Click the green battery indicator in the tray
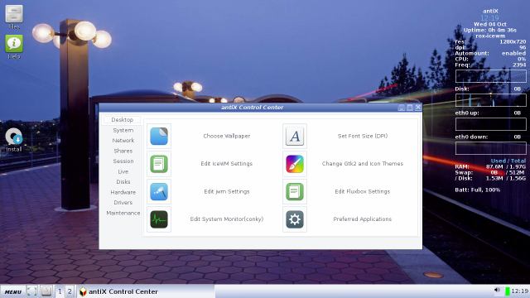Image resolution: width=530 pixels, height=298 pixels. (508, 291)
